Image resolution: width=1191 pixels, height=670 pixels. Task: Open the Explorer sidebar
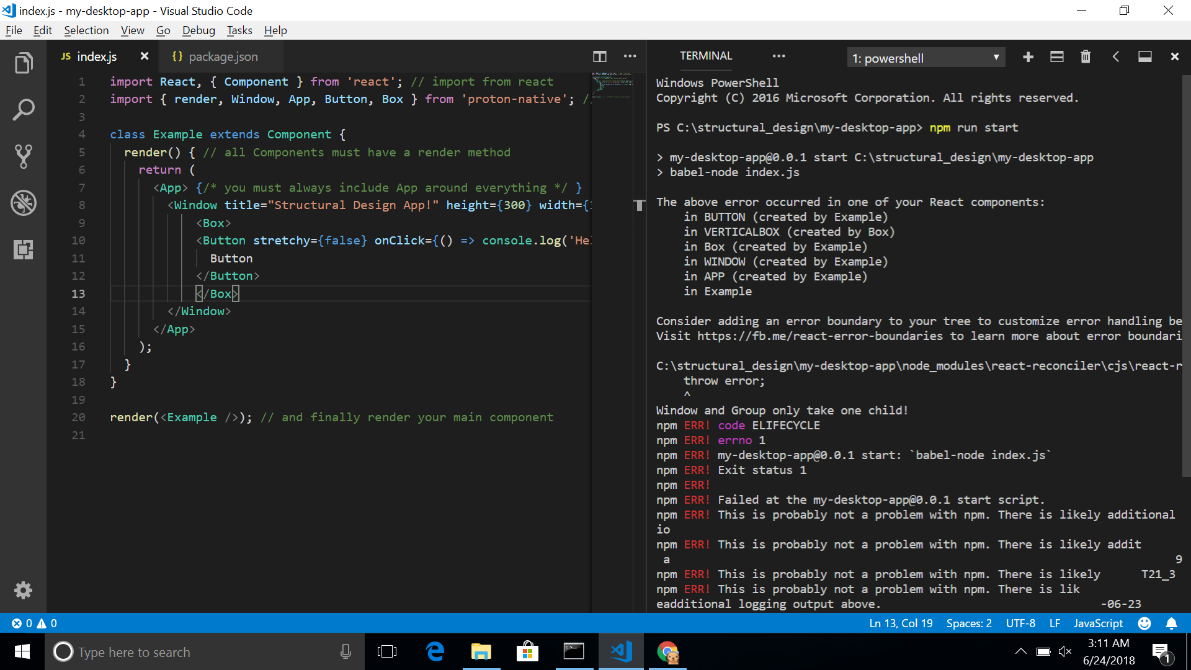pyautogui.click(x=24, y=62)
